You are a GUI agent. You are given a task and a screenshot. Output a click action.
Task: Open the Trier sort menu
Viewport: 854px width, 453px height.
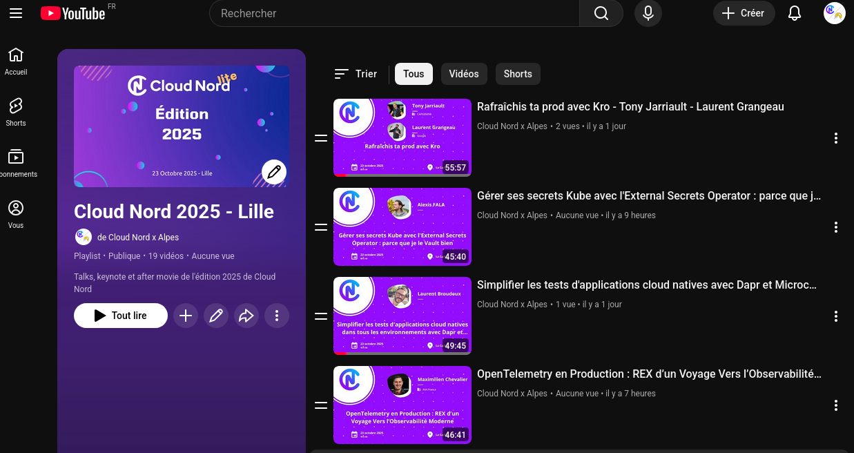pyautogui.click(x=356, y=74)
